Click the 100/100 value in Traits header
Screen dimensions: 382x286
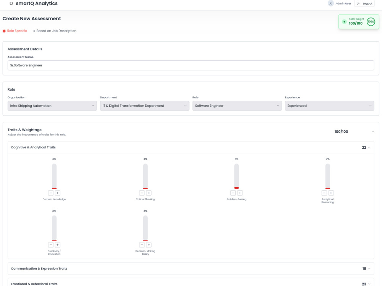[341, 132]
